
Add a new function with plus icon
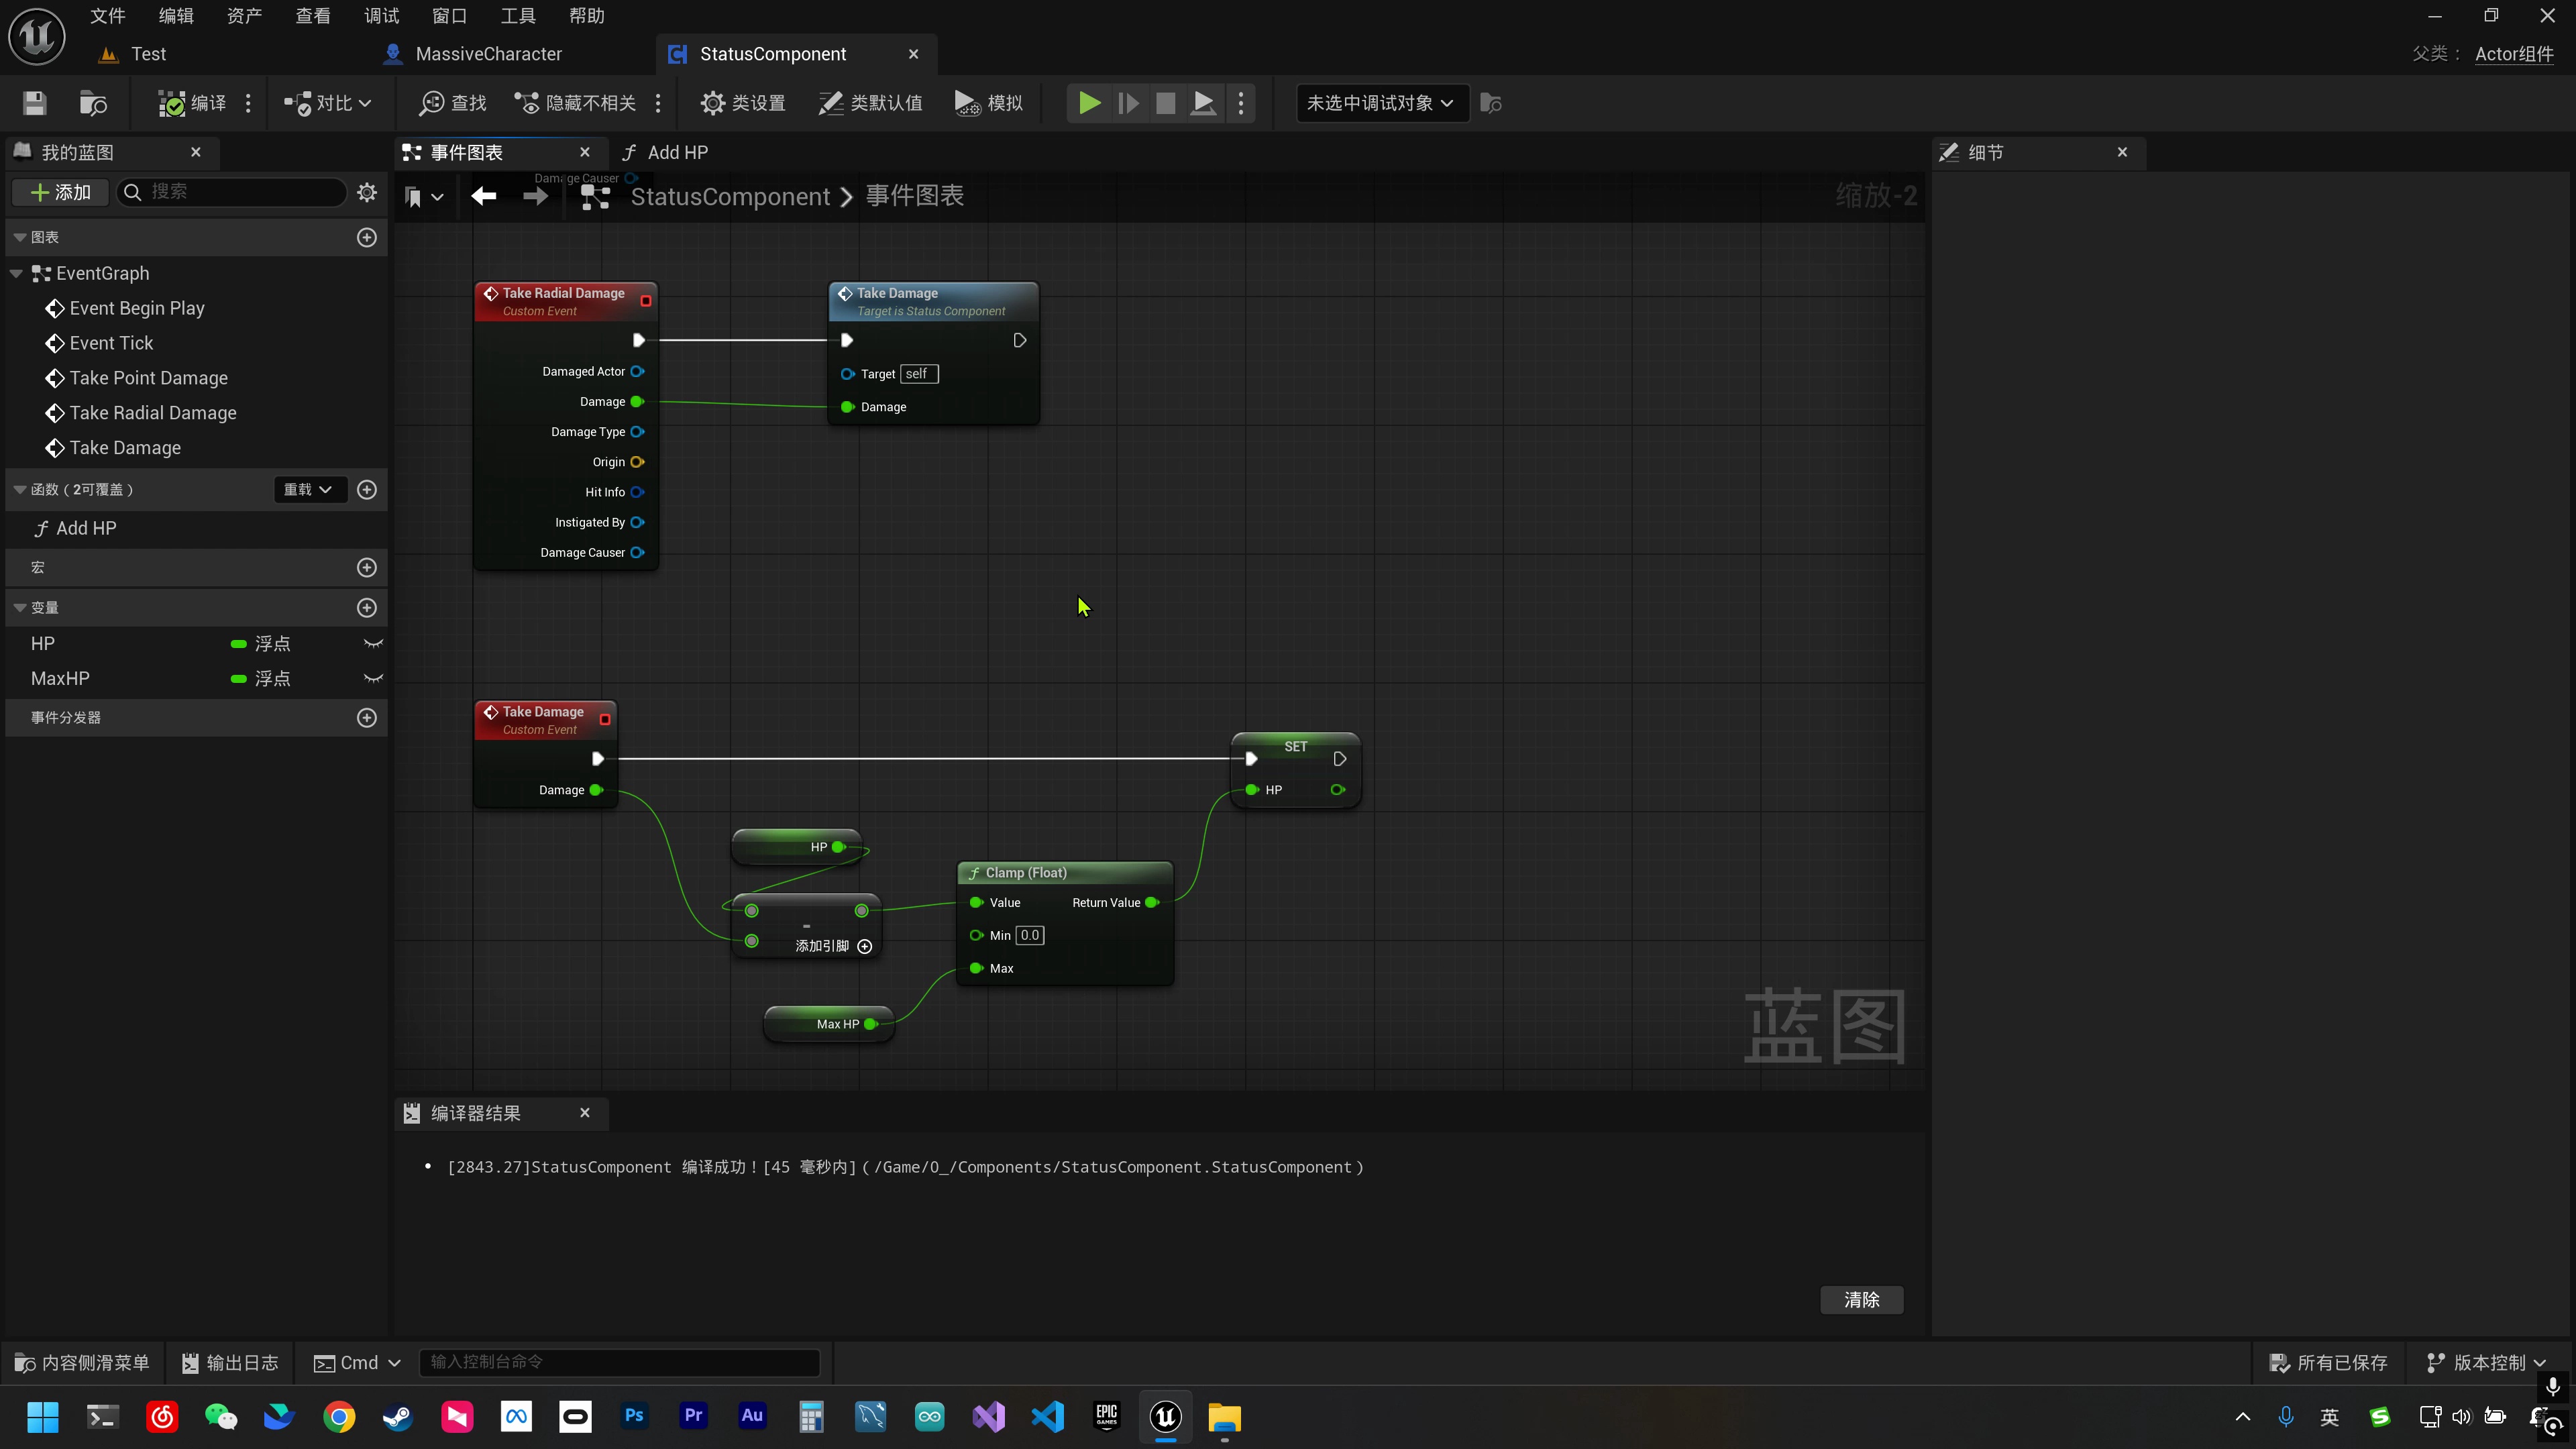[x=367, y=489]
